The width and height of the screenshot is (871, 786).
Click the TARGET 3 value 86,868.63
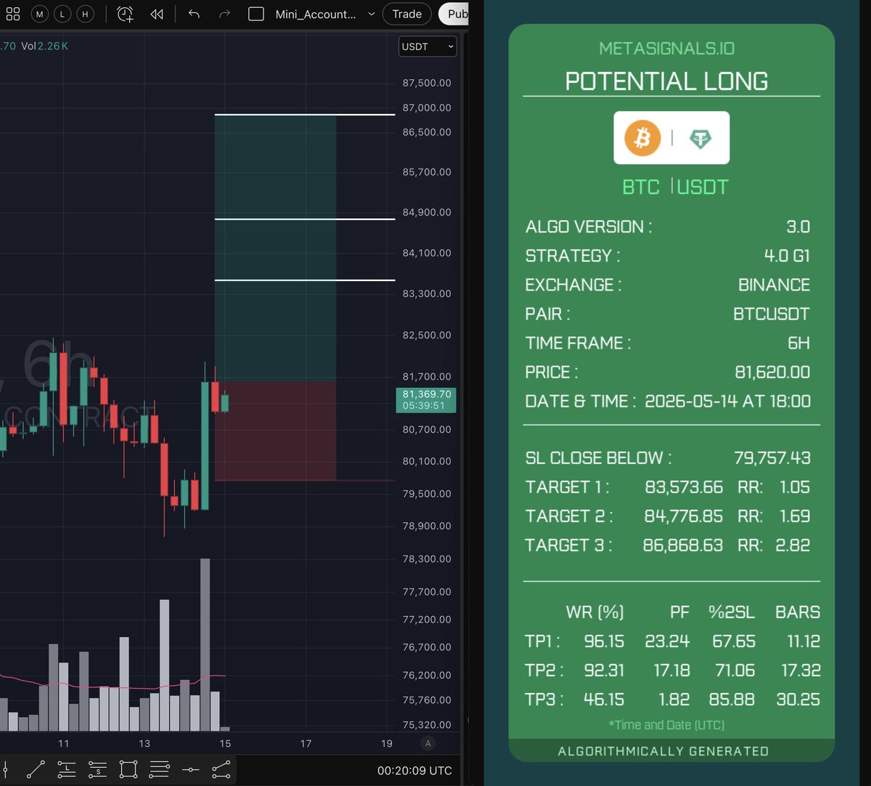[683, 545]
